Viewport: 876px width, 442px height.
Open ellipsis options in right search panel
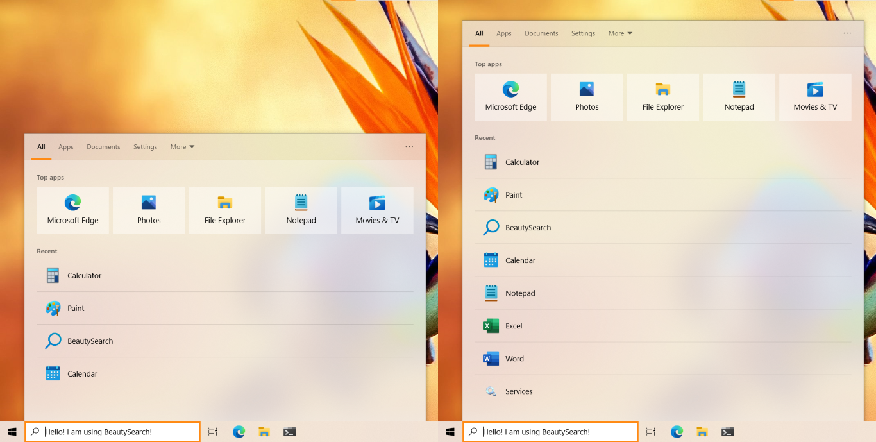pos(847,33)
